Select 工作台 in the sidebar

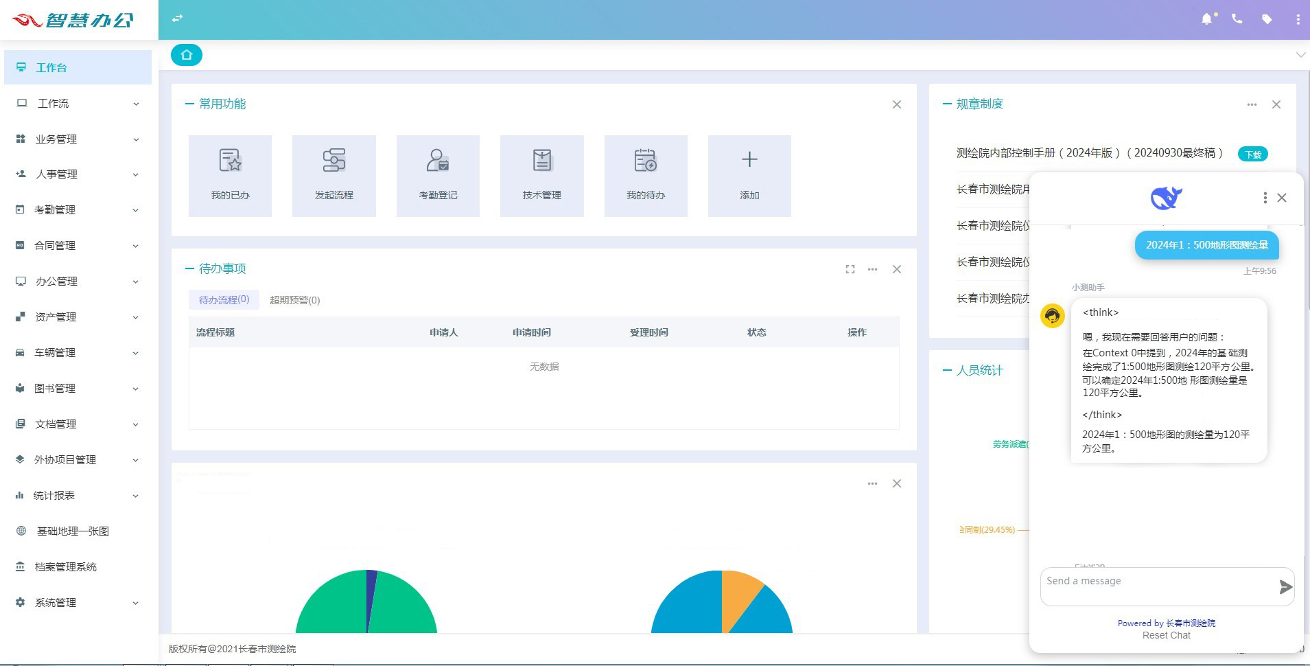[78, 67]
